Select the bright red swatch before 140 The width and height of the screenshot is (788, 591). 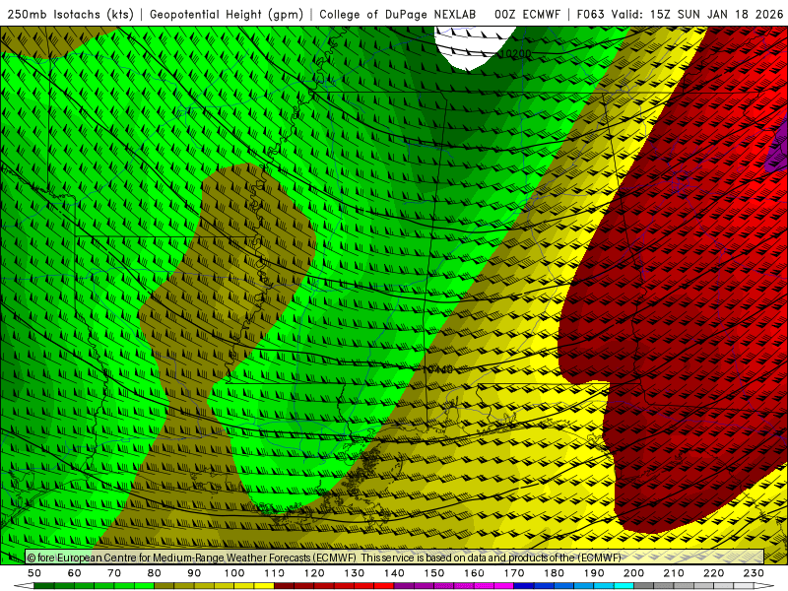pyautogui.click(x=384, y=586)
